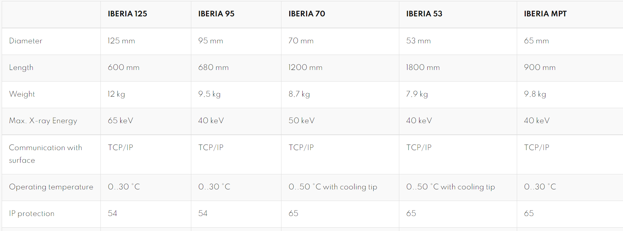
Task: Click the 7,9 kg weight cell
Action: coord(417,94)
